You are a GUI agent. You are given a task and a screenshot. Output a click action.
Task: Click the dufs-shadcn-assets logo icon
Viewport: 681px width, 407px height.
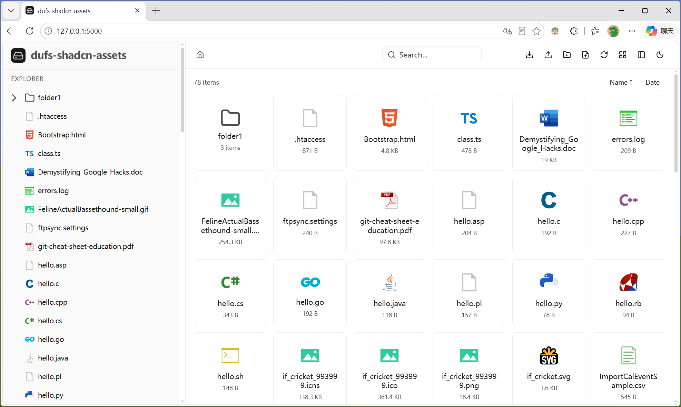[x=18, y=55]
